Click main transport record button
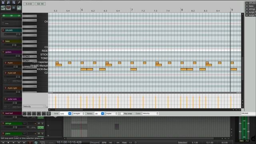Viewport: 256px width, 144px height. tap(30, 142)
